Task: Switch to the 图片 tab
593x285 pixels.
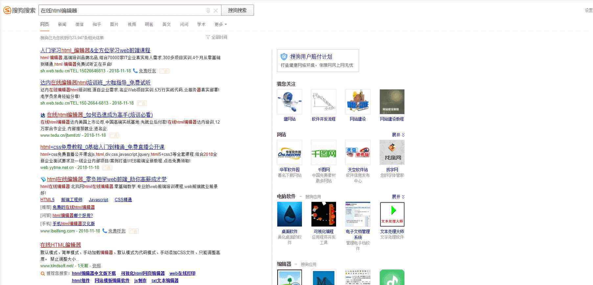Action: tap(114, 24)
